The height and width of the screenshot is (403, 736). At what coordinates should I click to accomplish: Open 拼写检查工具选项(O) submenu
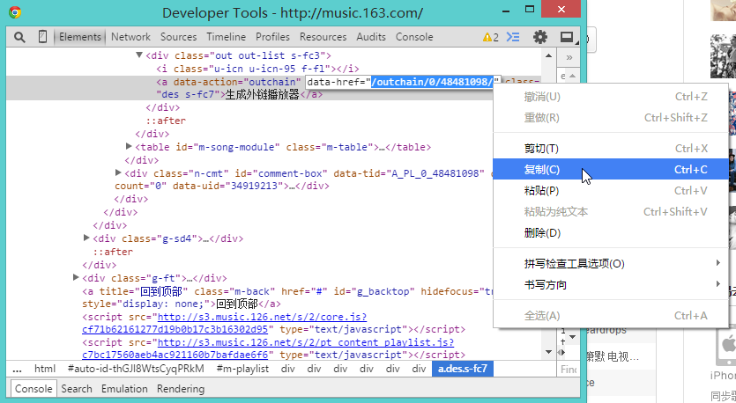pyautogui.click(x=611, y=263)
